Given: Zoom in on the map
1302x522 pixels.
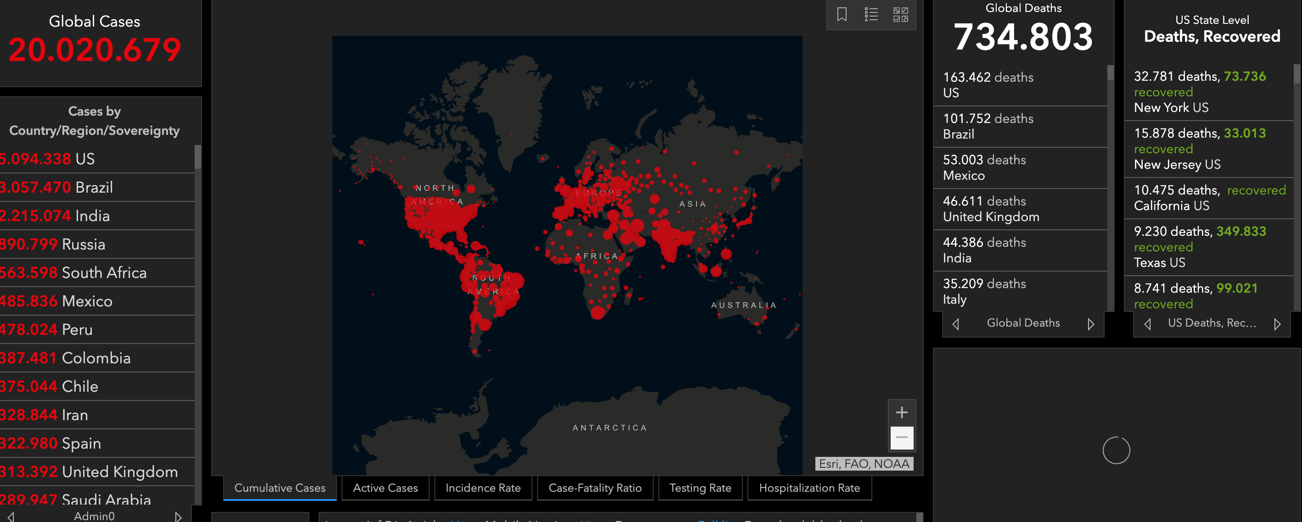Looking at the screenshot, I should point(901,412).
